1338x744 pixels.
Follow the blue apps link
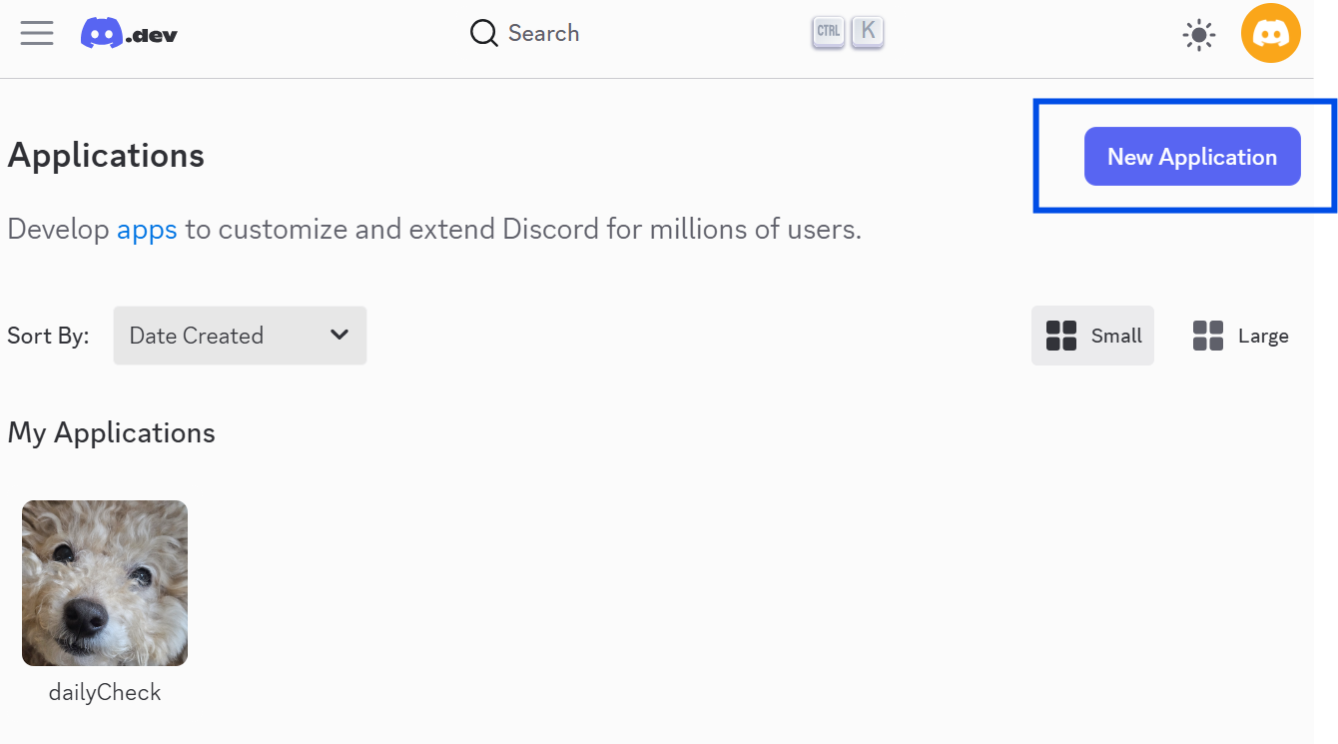[x=147, y=230]
